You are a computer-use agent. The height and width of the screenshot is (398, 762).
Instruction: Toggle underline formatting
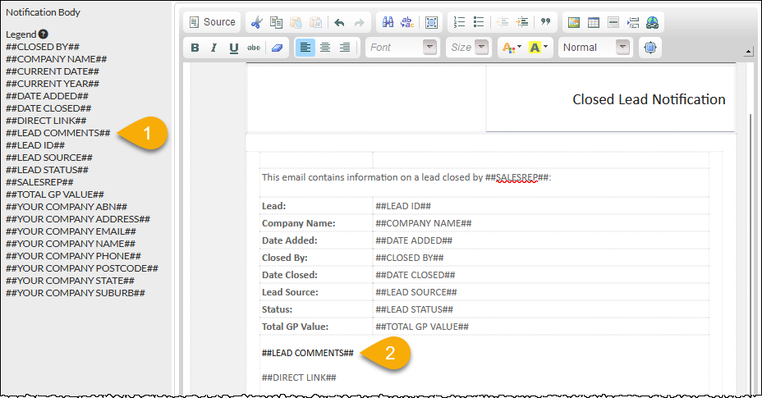click(234, 48)
